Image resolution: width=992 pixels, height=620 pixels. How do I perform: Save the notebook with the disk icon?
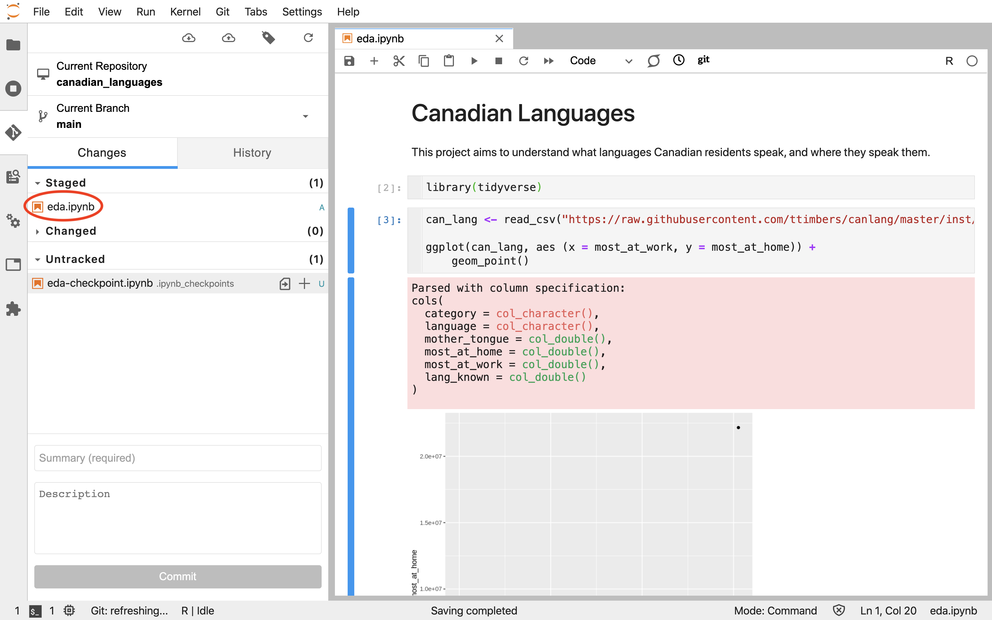click(349, 61)
